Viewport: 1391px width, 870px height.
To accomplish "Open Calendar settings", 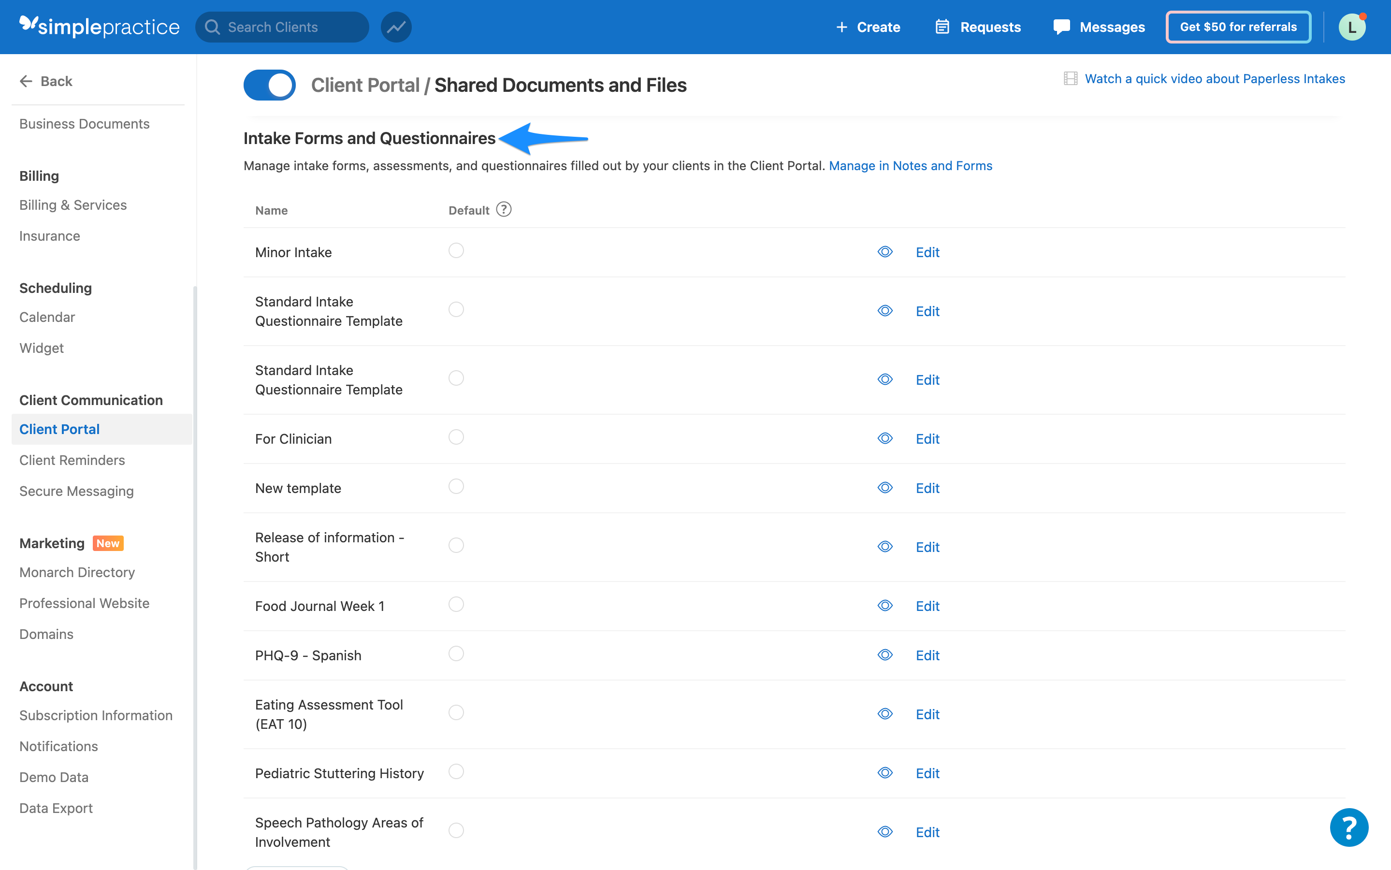I will pyautogui.click(x=47, y=317).
